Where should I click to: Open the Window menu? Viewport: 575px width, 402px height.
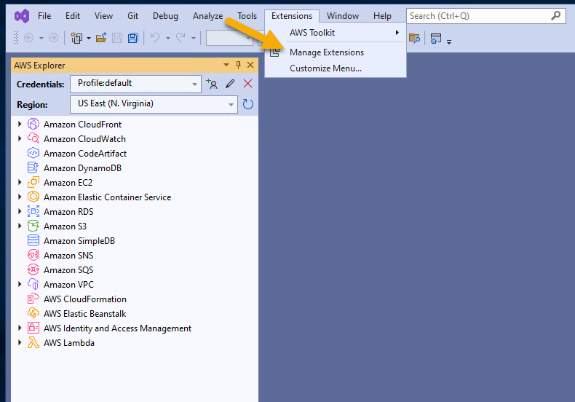(x=343, y=16)
